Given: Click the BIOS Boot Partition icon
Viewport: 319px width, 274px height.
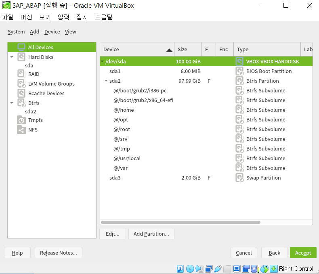Looking at the screenshot, I should point(239,71).
